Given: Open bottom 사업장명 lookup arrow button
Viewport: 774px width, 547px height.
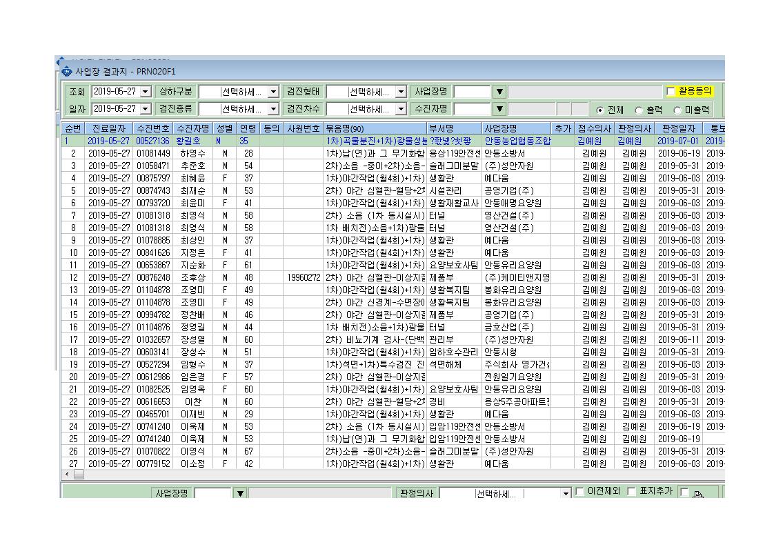Looking at the screenshot, I should coord(240,493).
